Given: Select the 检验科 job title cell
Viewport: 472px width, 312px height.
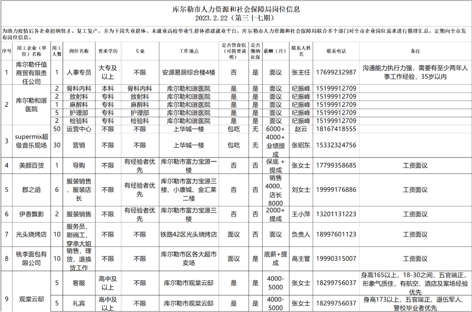Looking at the screenshot, I should coord(79,121).
